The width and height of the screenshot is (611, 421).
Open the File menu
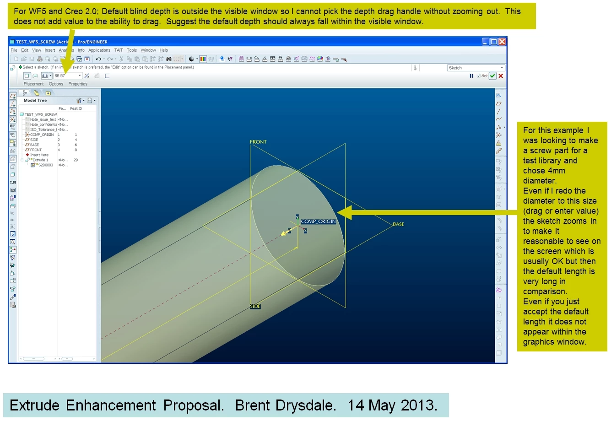[x=14, y=50]
